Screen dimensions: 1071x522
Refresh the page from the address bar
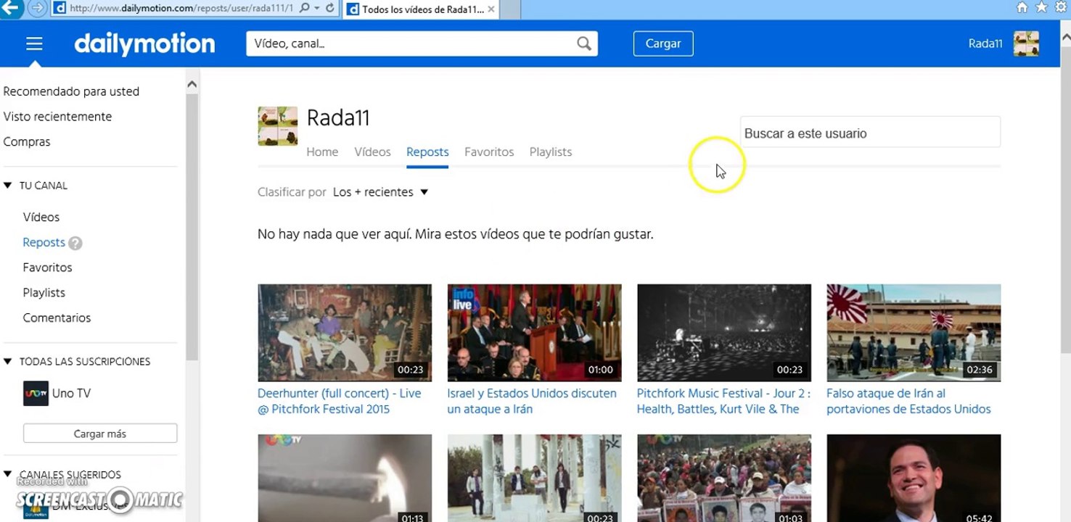pos(330,9)
